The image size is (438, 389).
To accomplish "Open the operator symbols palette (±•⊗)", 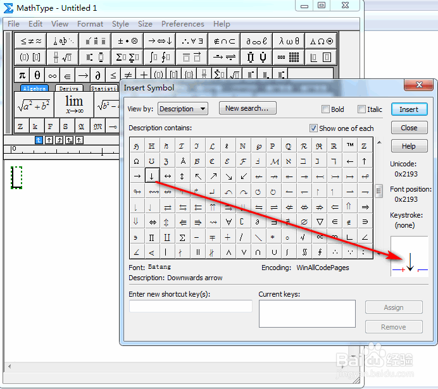I will (127, 41).
